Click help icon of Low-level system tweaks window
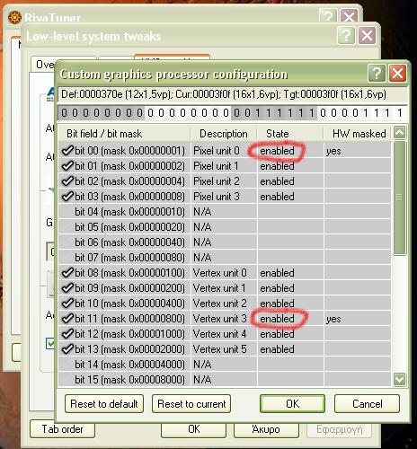This screenshot has width=417, height=449. point(346,36)
